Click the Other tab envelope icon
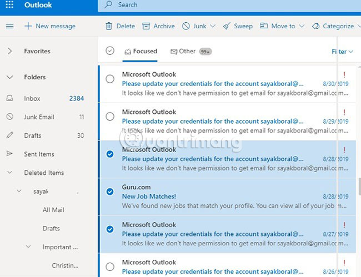 click(x=174, y=52)
